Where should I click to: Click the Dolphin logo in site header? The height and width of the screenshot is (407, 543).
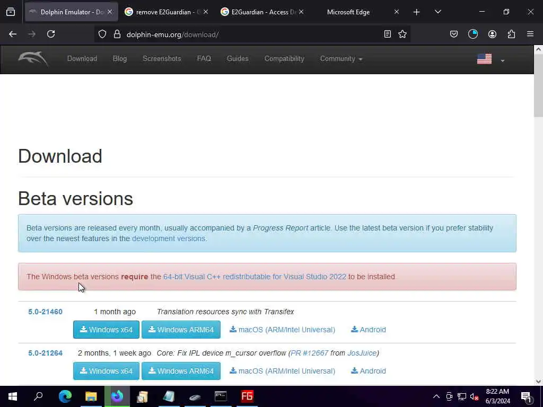click(x=33, y=58)
